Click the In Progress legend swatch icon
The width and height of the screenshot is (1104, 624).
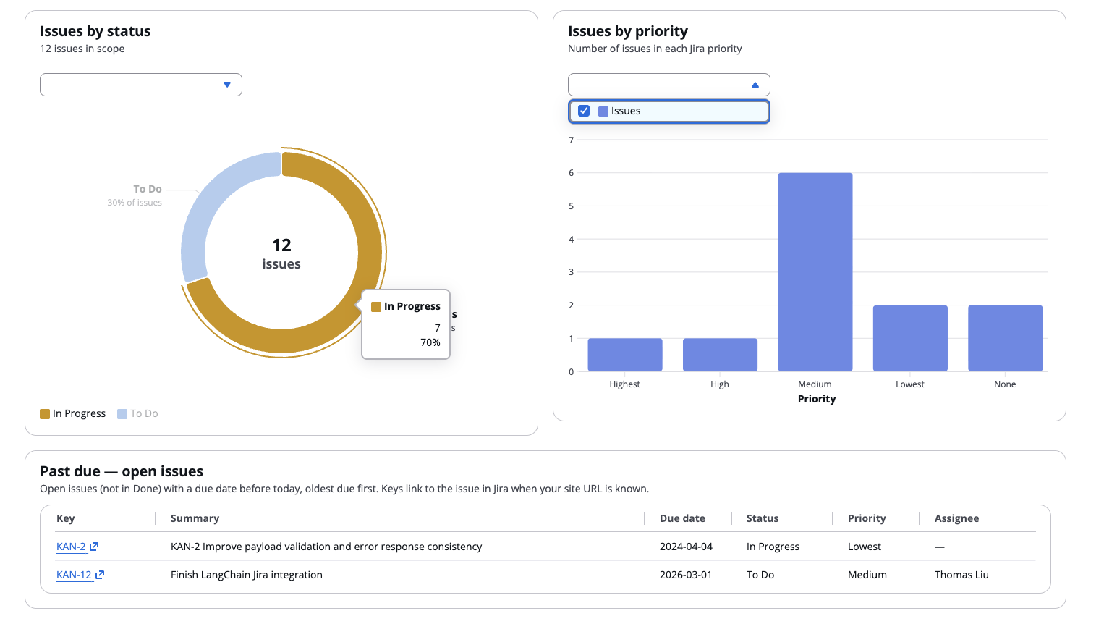coord(44,413)
